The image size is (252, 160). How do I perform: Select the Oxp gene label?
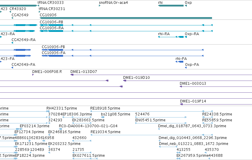pos(188,3)
